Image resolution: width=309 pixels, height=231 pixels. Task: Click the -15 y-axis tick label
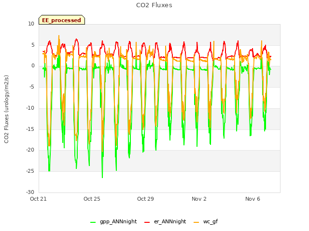30,129
